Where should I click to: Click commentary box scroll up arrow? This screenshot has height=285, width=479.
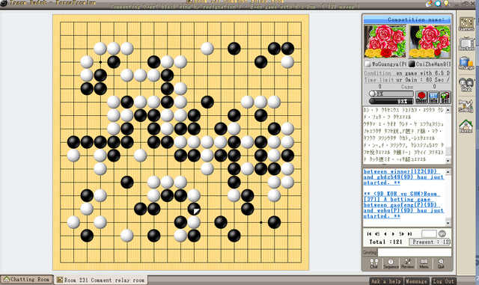[x=448, y=110]
